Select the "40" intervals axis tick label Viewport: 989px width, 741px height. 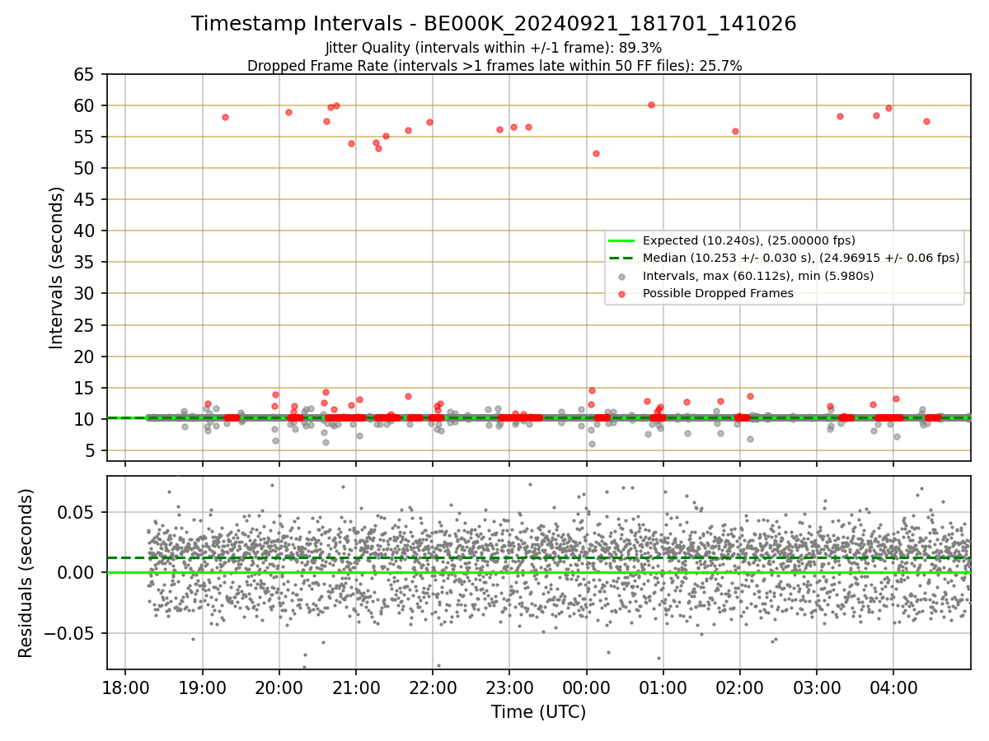tap(86, 231)
